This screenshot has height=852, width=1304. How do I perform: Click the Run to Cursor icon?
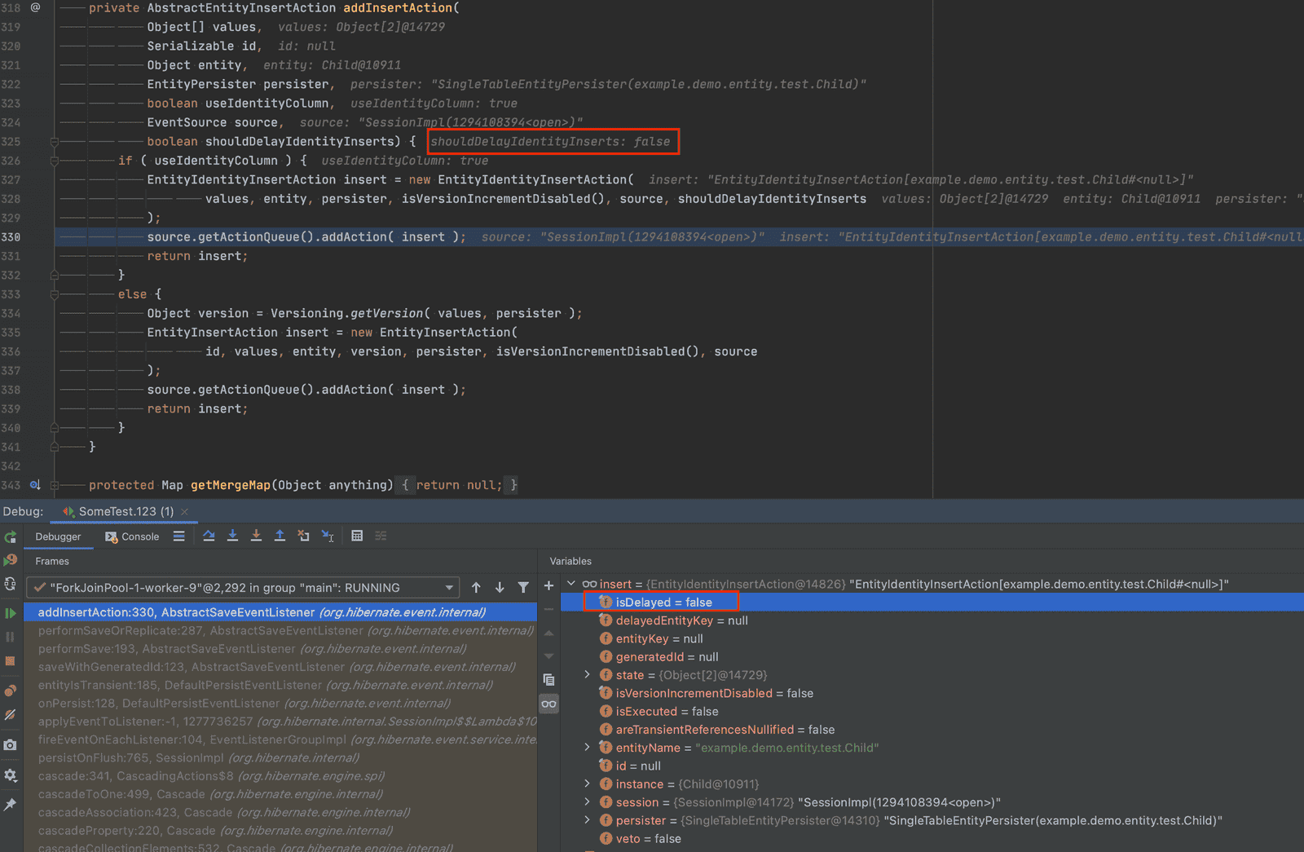328,536
